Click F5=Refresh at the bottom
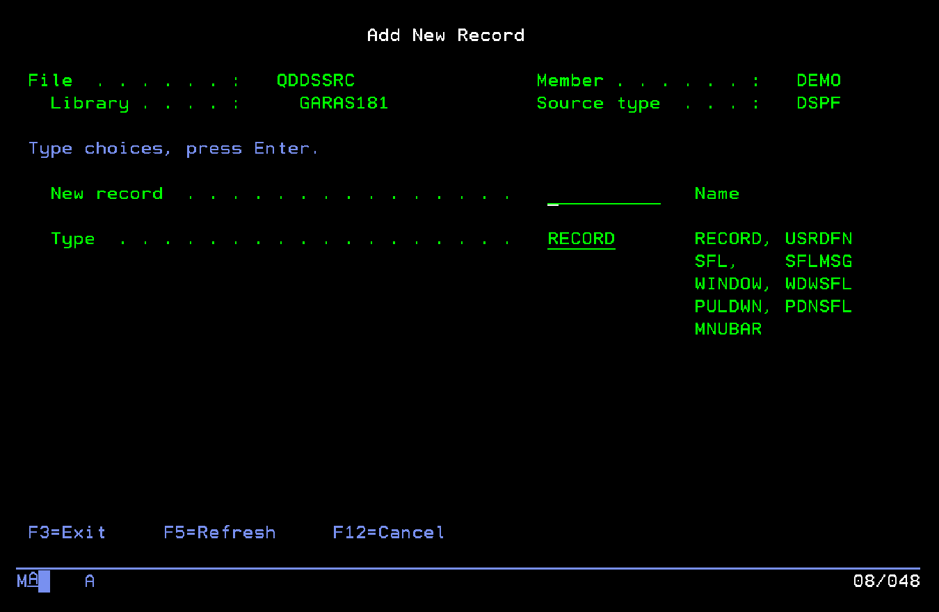This screenshot has height=612, width=939. coord(219,533)
